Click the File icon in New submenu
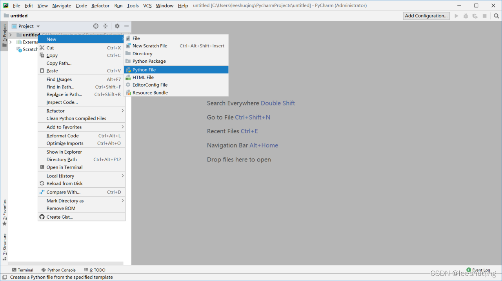 tap(128, 38)
